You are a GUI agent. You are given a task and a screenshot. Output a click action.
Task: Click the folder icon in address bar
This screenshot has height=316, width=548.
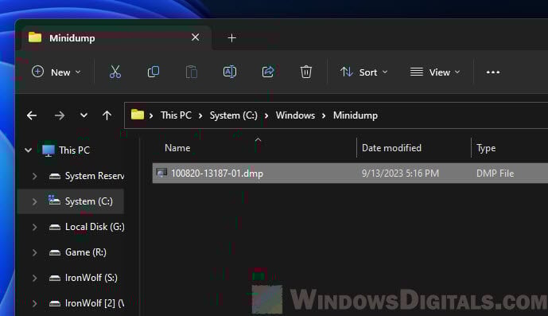point(138,115)
